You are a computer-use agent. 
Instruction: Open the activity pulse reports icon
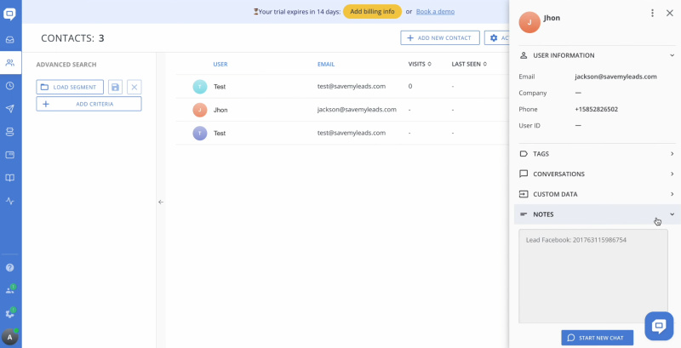(x=9, y=201)
